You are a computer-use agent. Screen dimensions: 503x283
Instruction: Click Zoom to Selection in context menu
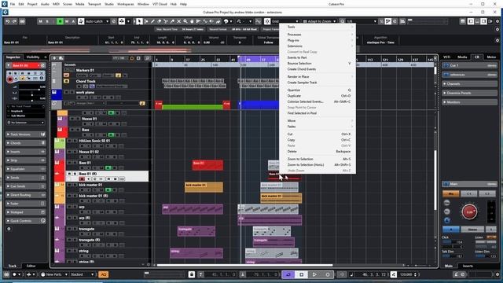coord(318,159)
